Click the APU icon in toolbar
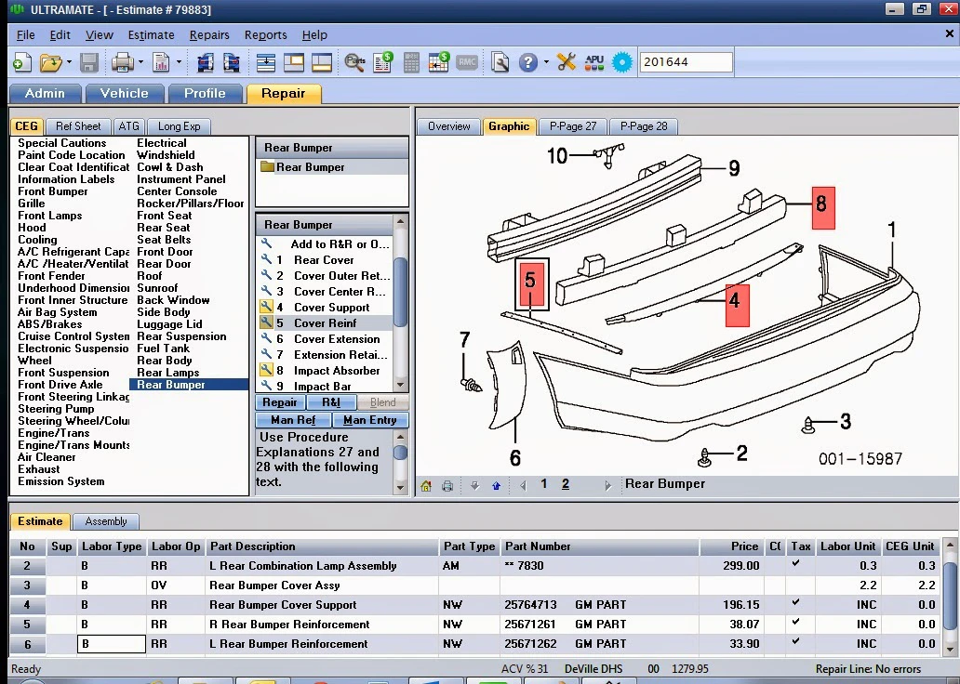Viewport: 960px width, 684px height. click(594, 62)
